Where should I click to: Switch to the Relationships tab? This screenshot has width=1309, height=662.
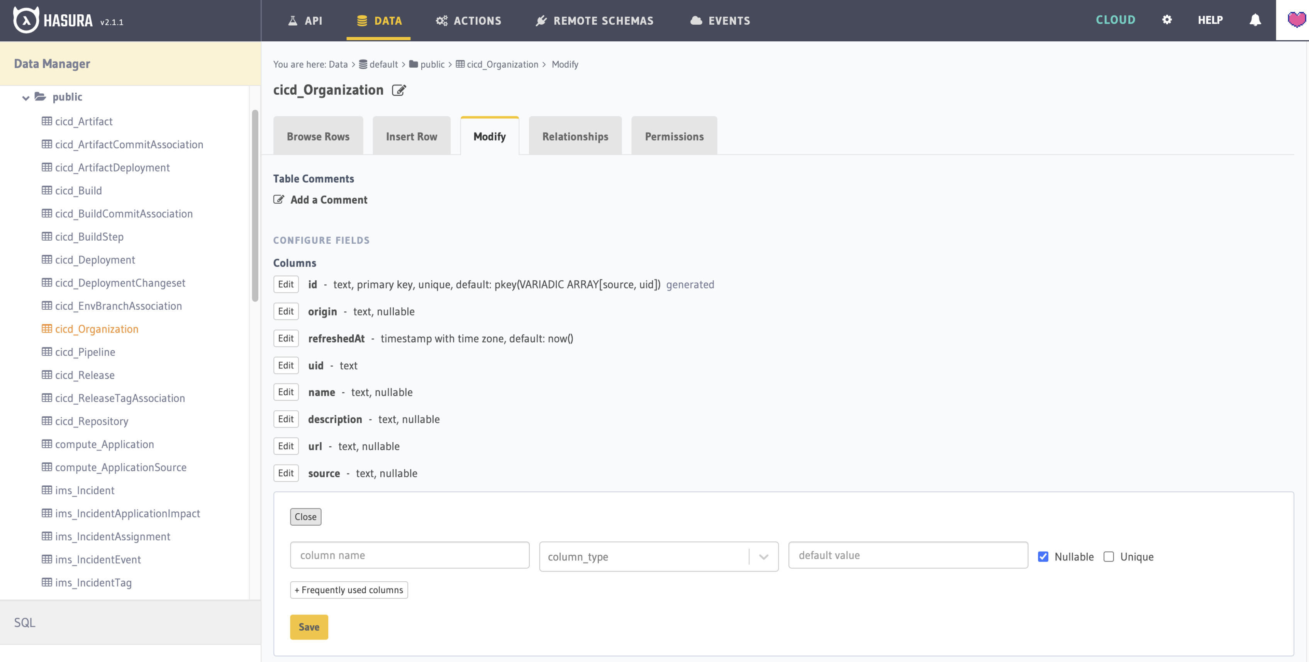click(575, 136)
